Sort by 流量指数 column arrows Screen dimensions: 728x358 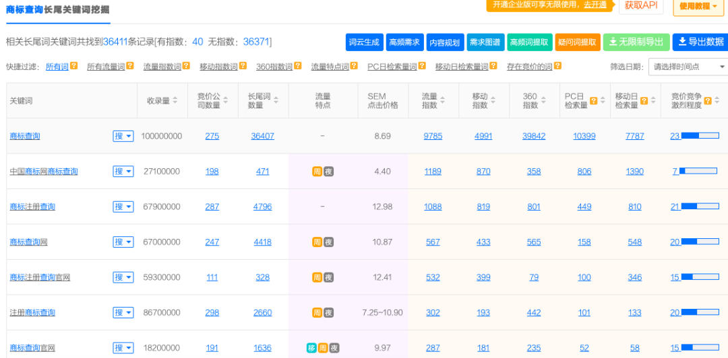pos(442,101)
